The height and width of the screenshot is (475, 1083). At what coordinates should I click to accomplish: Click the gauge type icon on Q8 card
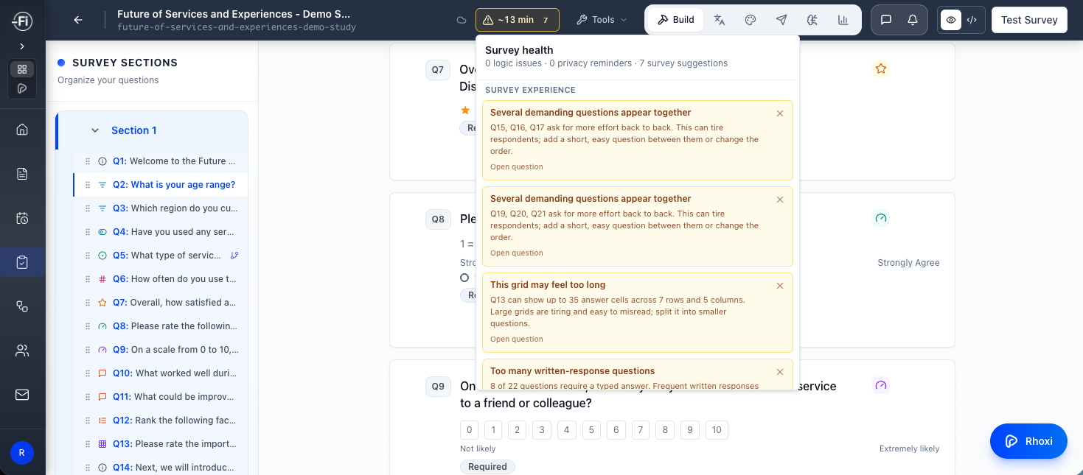point(881,218)
